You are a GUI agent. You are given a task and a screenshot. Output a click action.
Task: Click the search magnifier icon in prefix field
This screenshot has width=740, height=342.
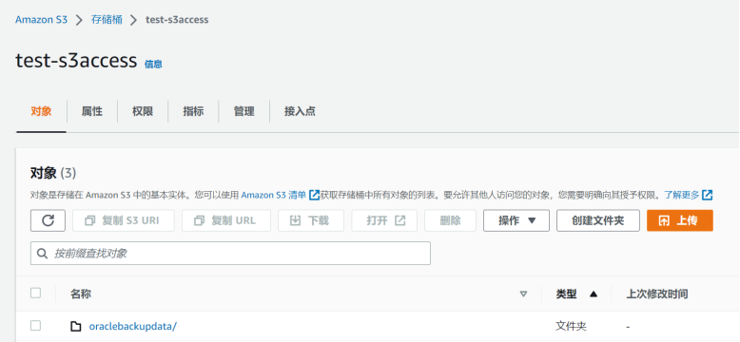[43, 254]
